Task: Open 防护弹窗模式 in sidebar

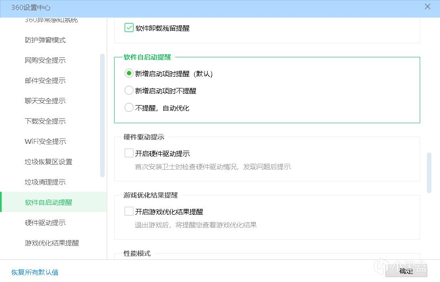Action: 45,40
